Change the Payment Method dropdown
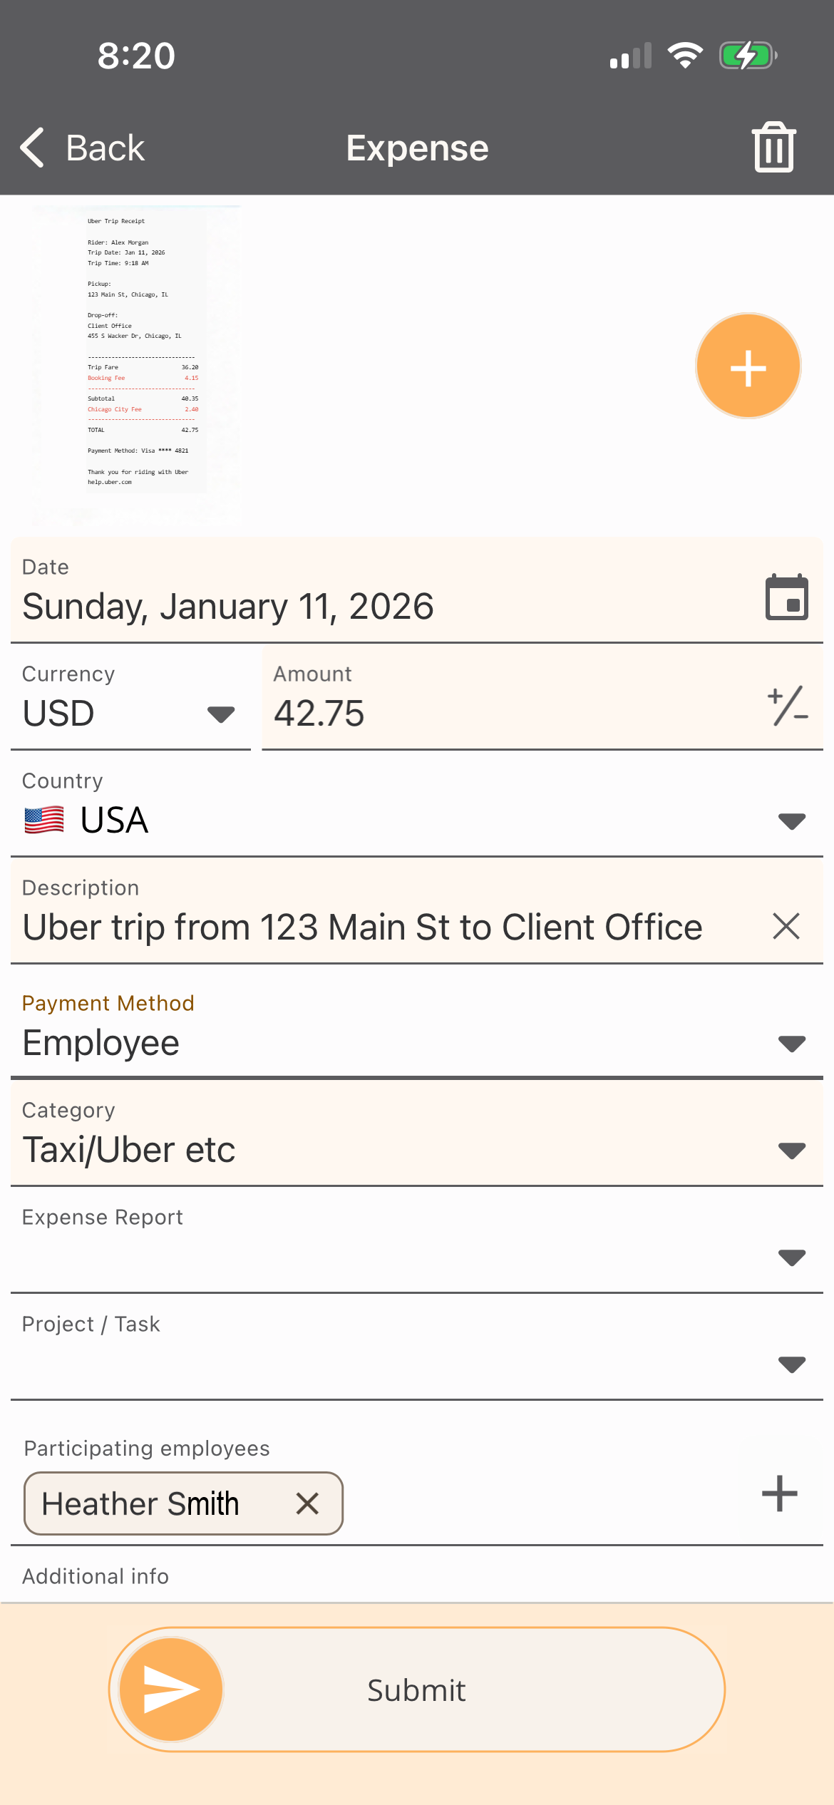834x1805 pixels. tap(416, 1042)
